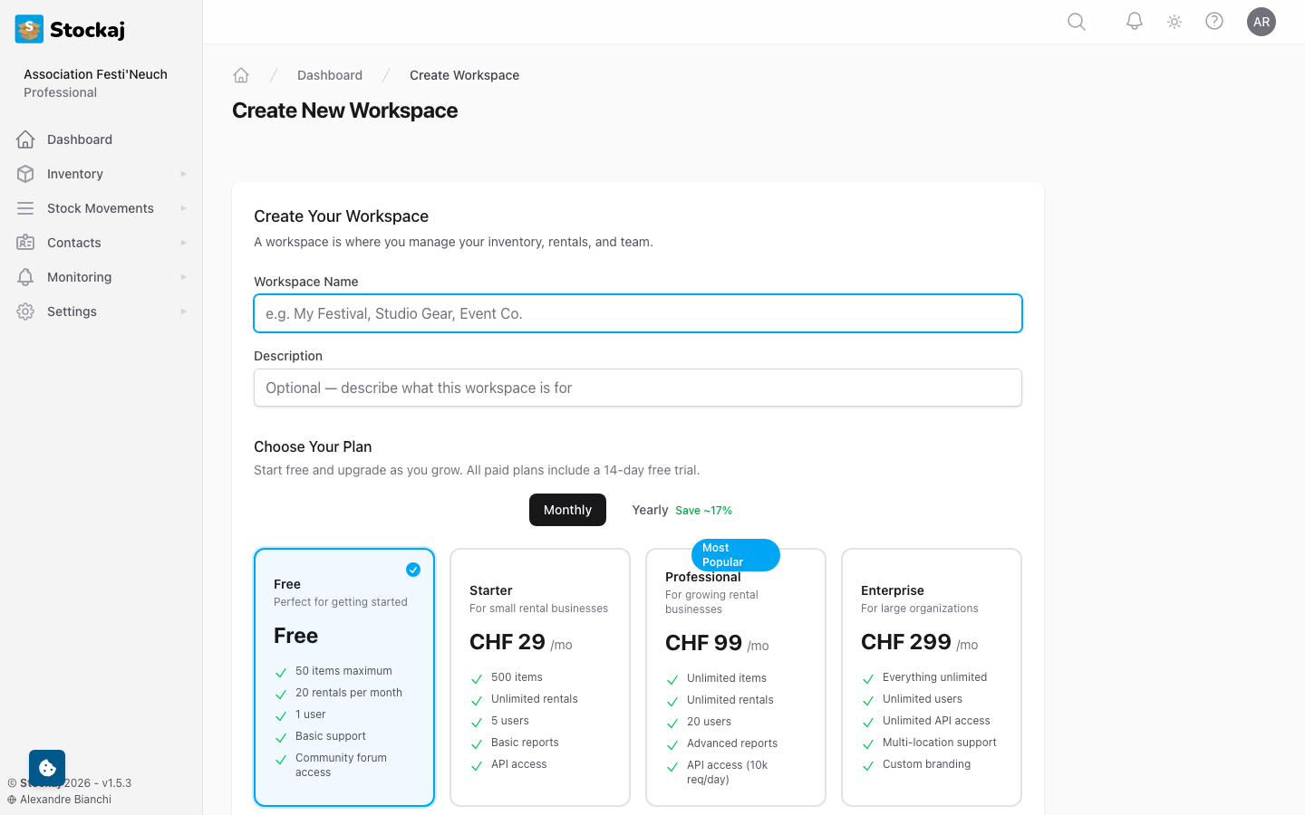
Task: Open Inventory menu item
Action: (101, 174)
